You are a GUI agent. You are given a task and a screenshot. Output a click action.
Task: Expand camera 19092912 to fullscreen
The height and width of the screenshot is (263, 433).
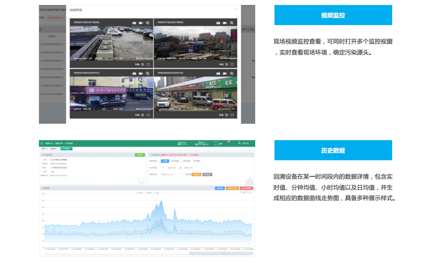tap(148, 64)
